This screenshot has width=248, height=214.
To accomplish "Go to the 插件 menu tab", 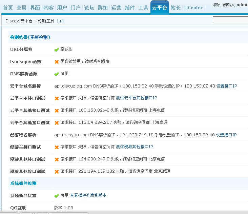I will tap(130, 7).
